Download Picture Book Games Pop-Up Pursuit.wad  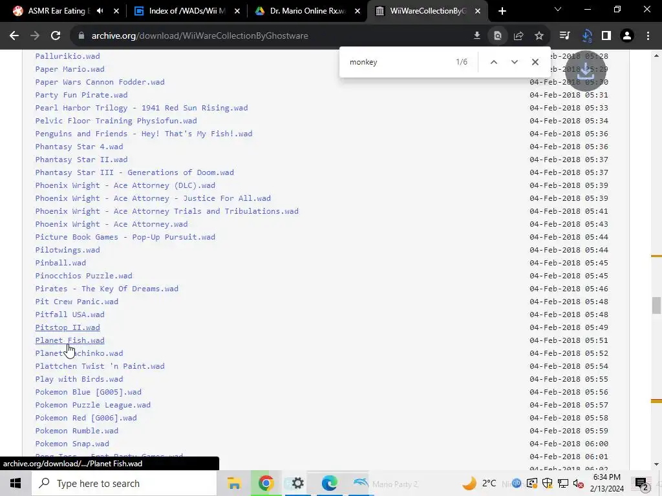pos(125,237)
